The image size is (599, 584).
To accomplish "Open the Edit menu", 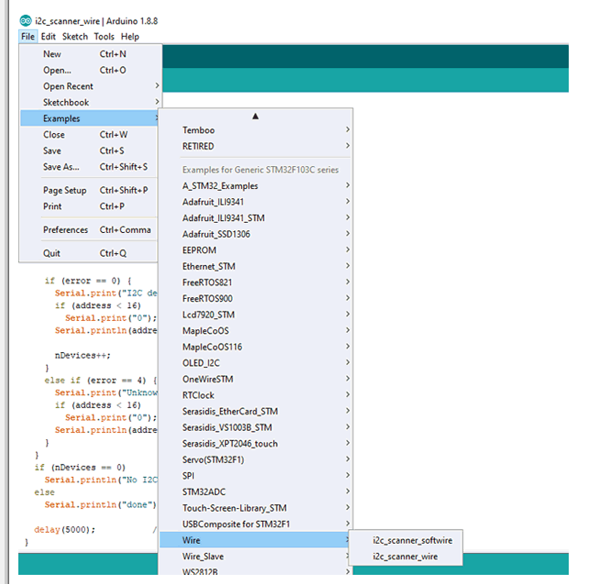I will (x=48, y=37).
